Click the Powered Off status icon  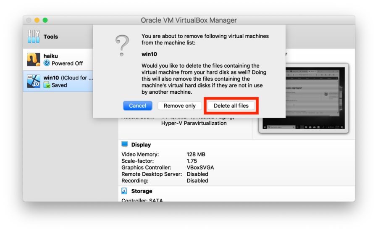47,63
